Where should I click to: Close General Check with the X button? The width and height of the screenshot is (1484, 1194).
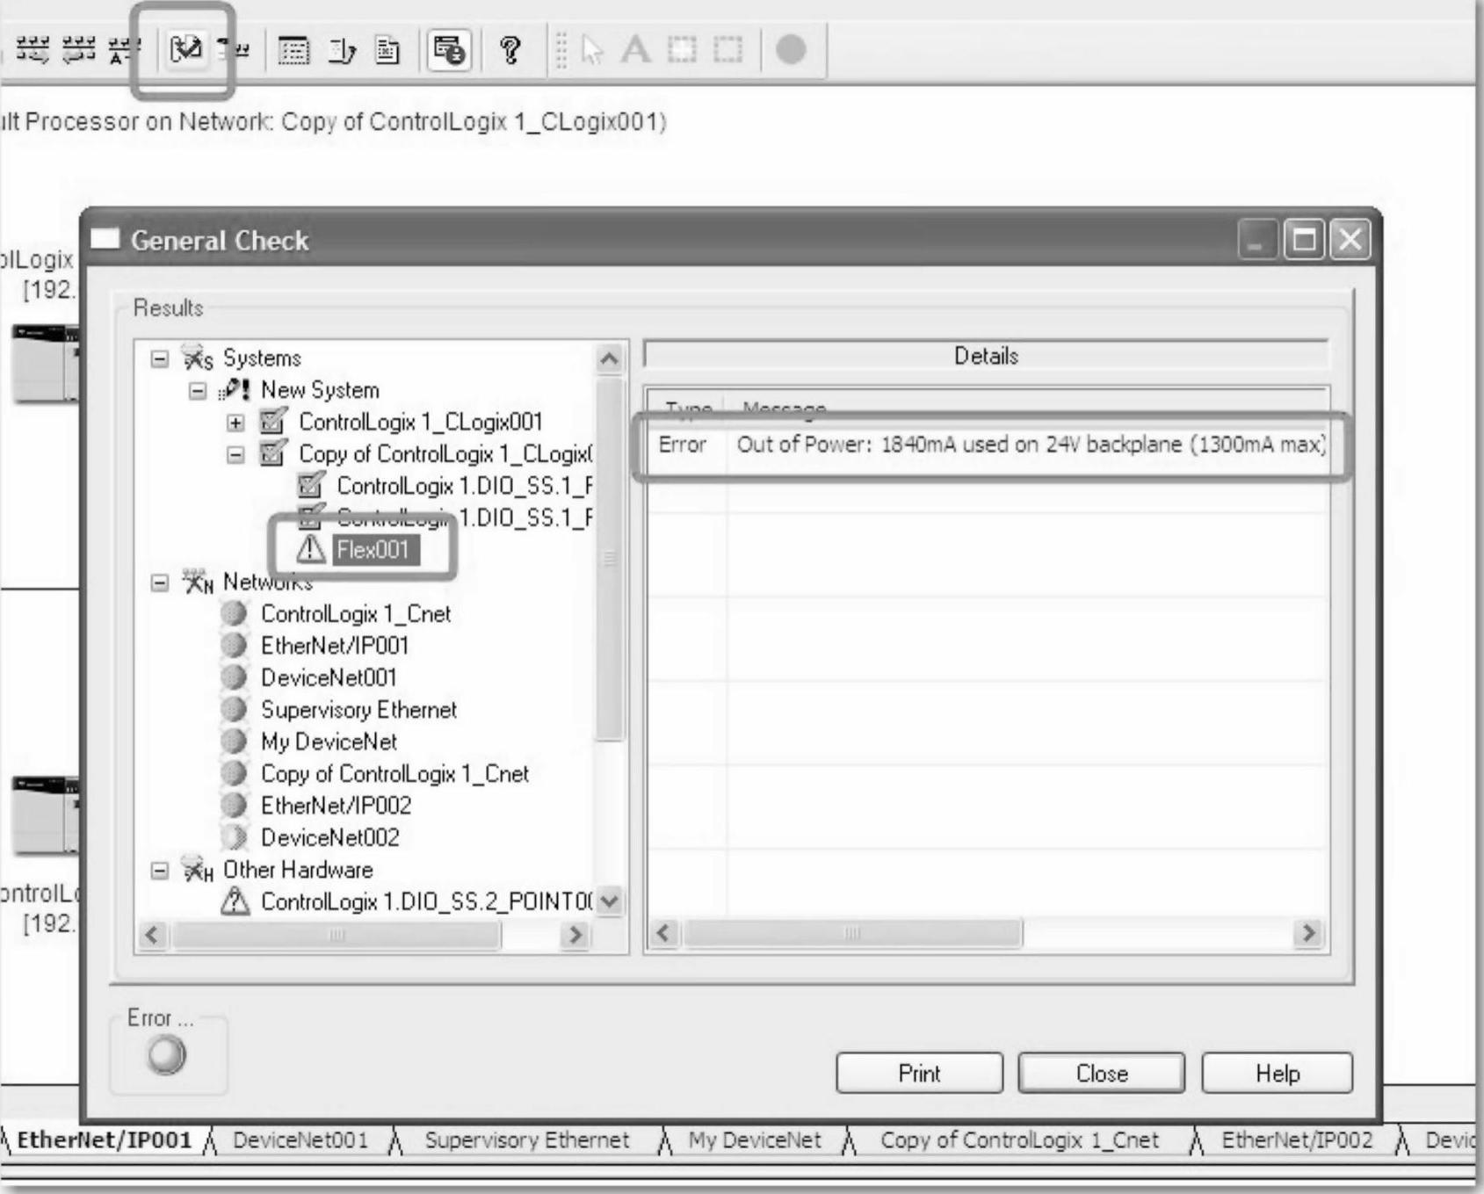(x=1350, y=240)
